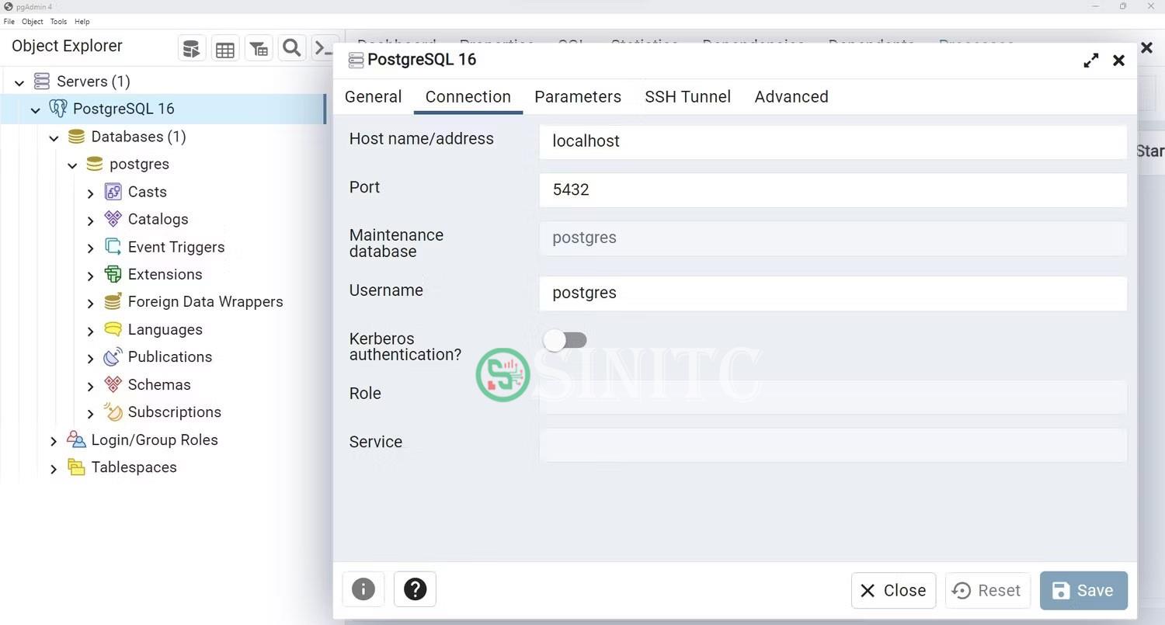This screenshot has height=625, width=1165.
Task: Open the SSH Tunnel tab
Action: [688, 97]
